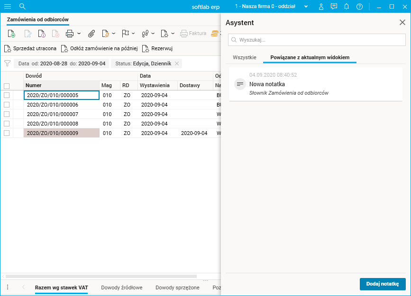Expand the print options dropdown arrow
The height and width of the screenshot is (296, 411).
click(79, 34)
